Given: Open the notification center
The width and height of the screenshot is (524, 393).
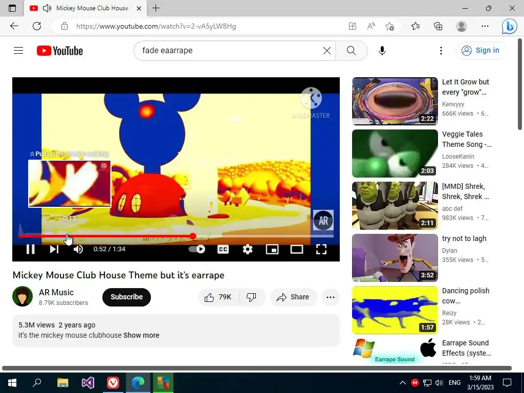Looking at the screenshot, I should click(x=507, y=383).
